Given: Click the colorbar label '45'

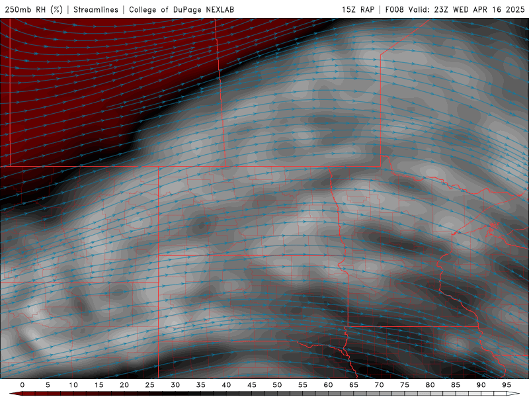Looking at the screenshot, I should point(252,385).
